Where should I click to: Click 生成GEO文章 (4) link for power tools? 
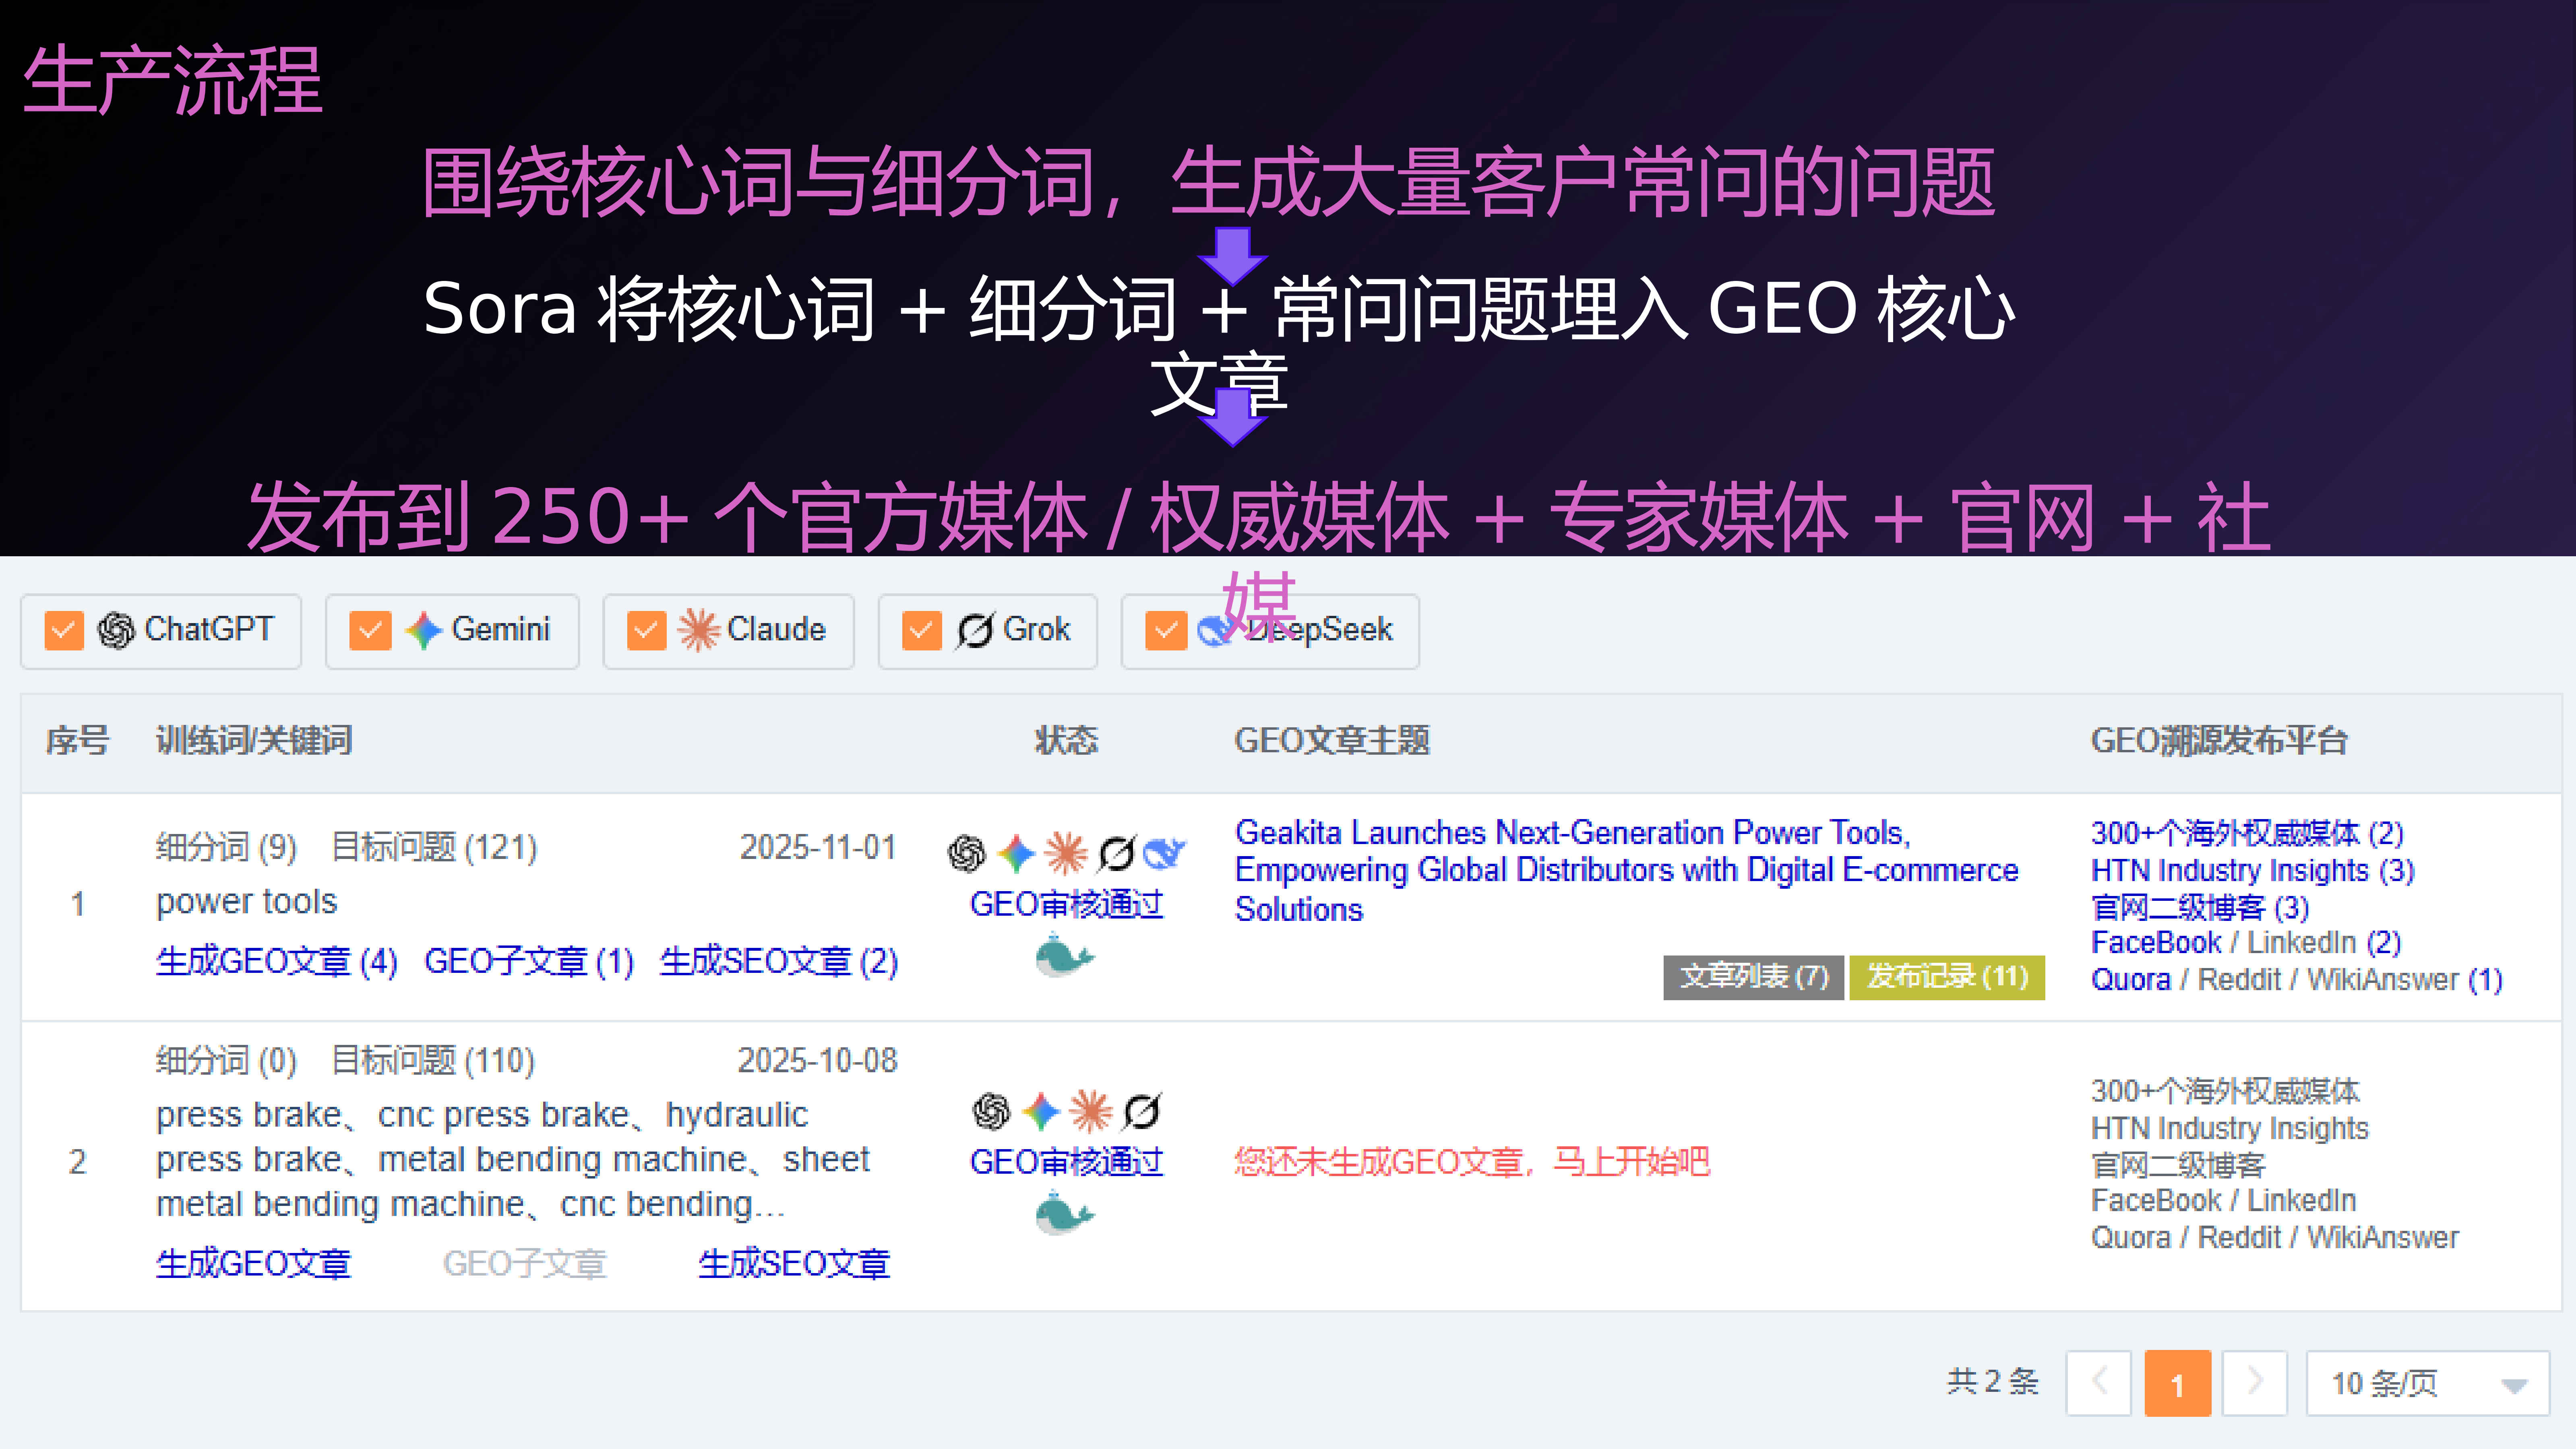tap(277, 961)
